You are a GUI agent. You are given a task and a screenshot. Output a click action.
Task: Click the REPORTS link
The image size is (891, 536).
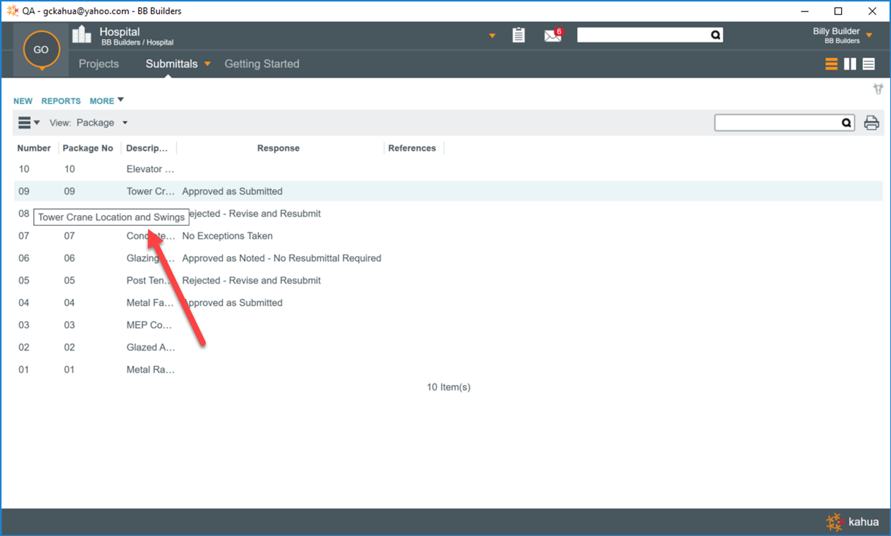coord(61,101)
